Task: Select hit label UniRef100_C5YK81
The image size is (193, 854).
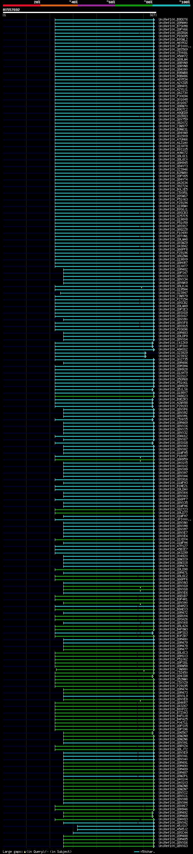Action: [x=173, y=53]
